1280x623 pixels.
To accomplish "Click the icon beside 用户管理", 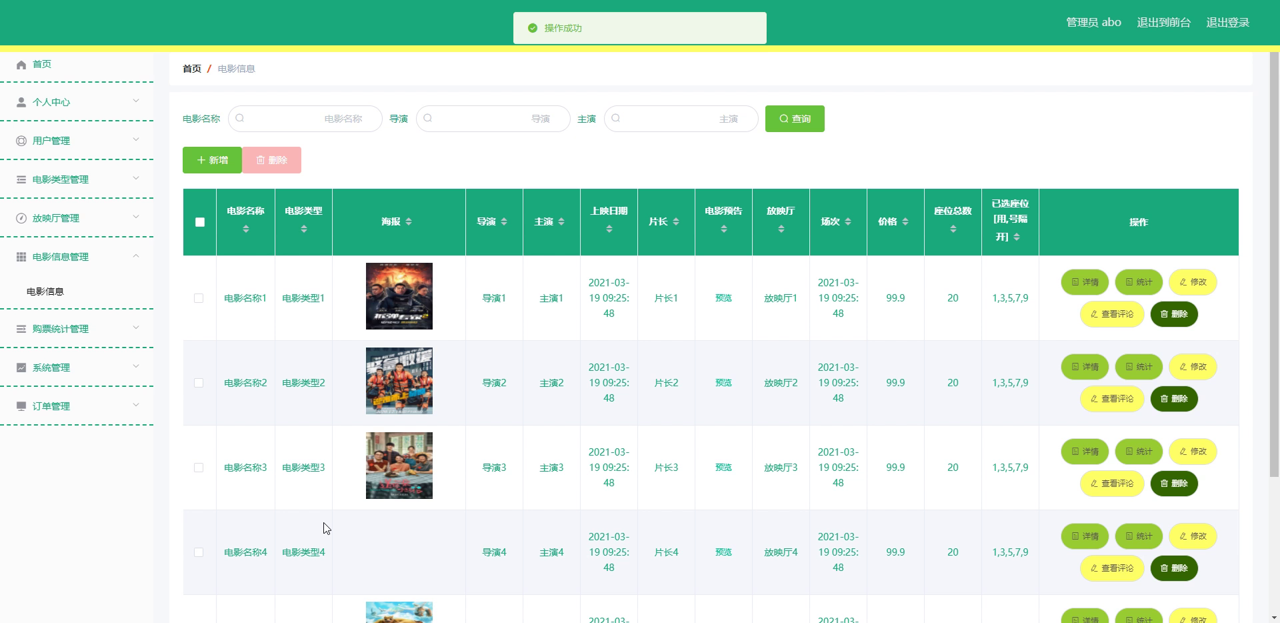I will [21, 141].
